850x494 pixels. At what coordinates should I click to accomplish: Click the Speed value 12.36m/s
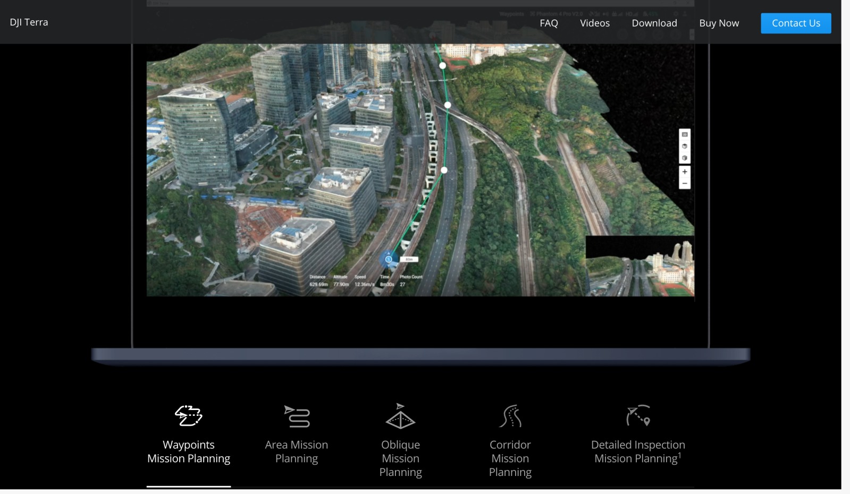364,284
